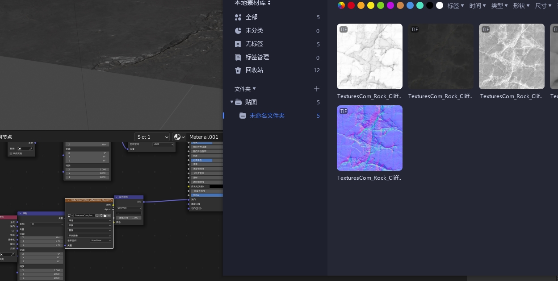
Task: Collapse the 映射 node with its header arrow
Action: [21, 213]
